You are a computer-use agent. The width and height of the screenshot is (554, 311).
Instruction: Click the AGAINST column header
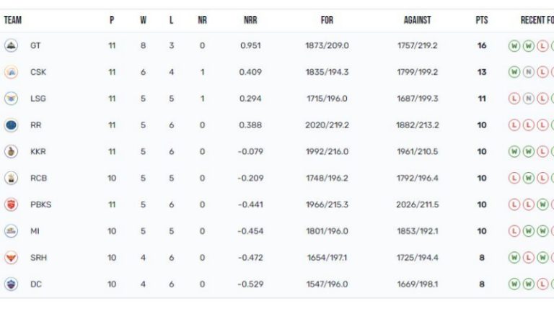pyautogui.click(x=417, y=20)
